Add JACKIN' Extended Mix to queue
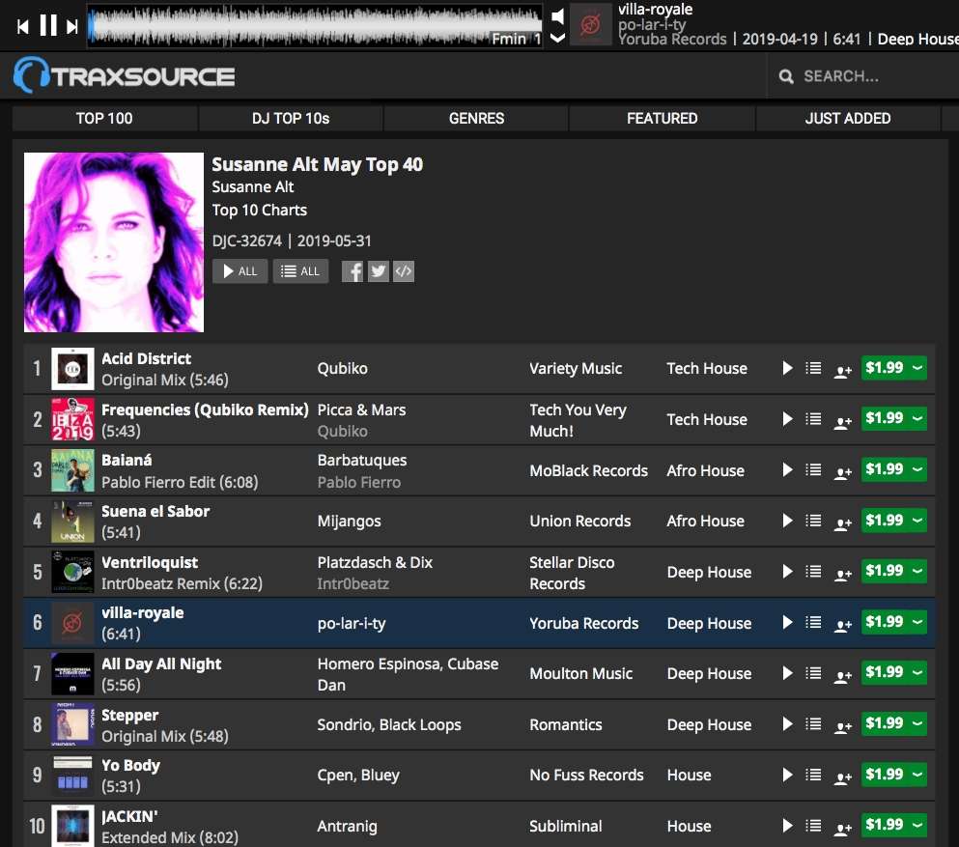This screenshot has height=847, width=959. pos(813,826)
